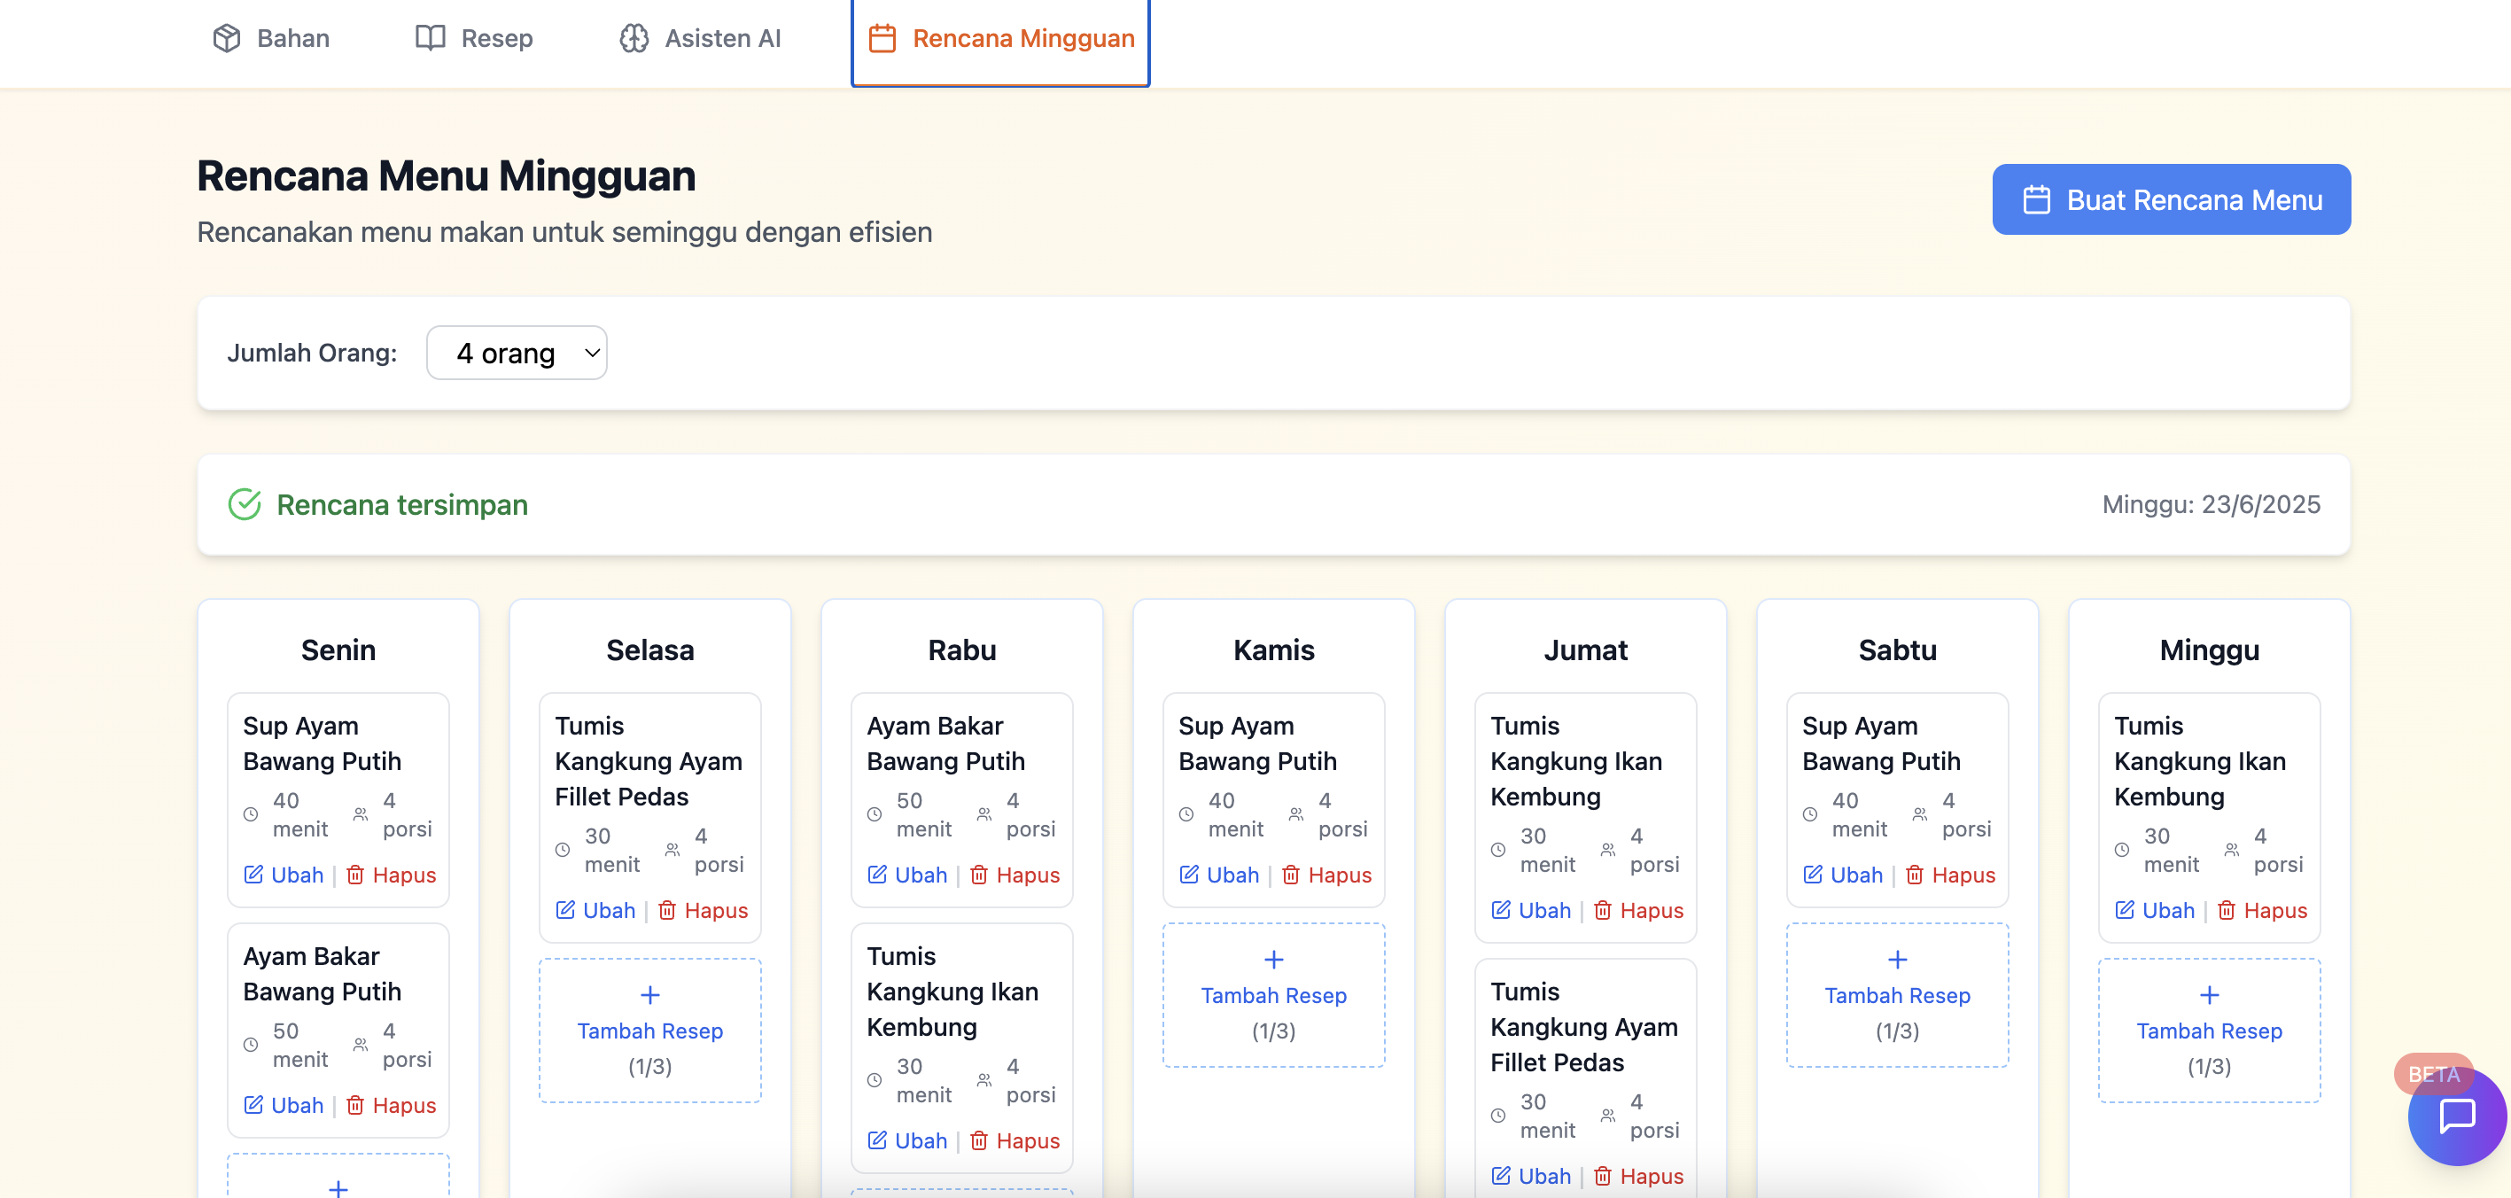Expand the Jumlah Orang dropdown
2511x1198 pixels.
517,353
